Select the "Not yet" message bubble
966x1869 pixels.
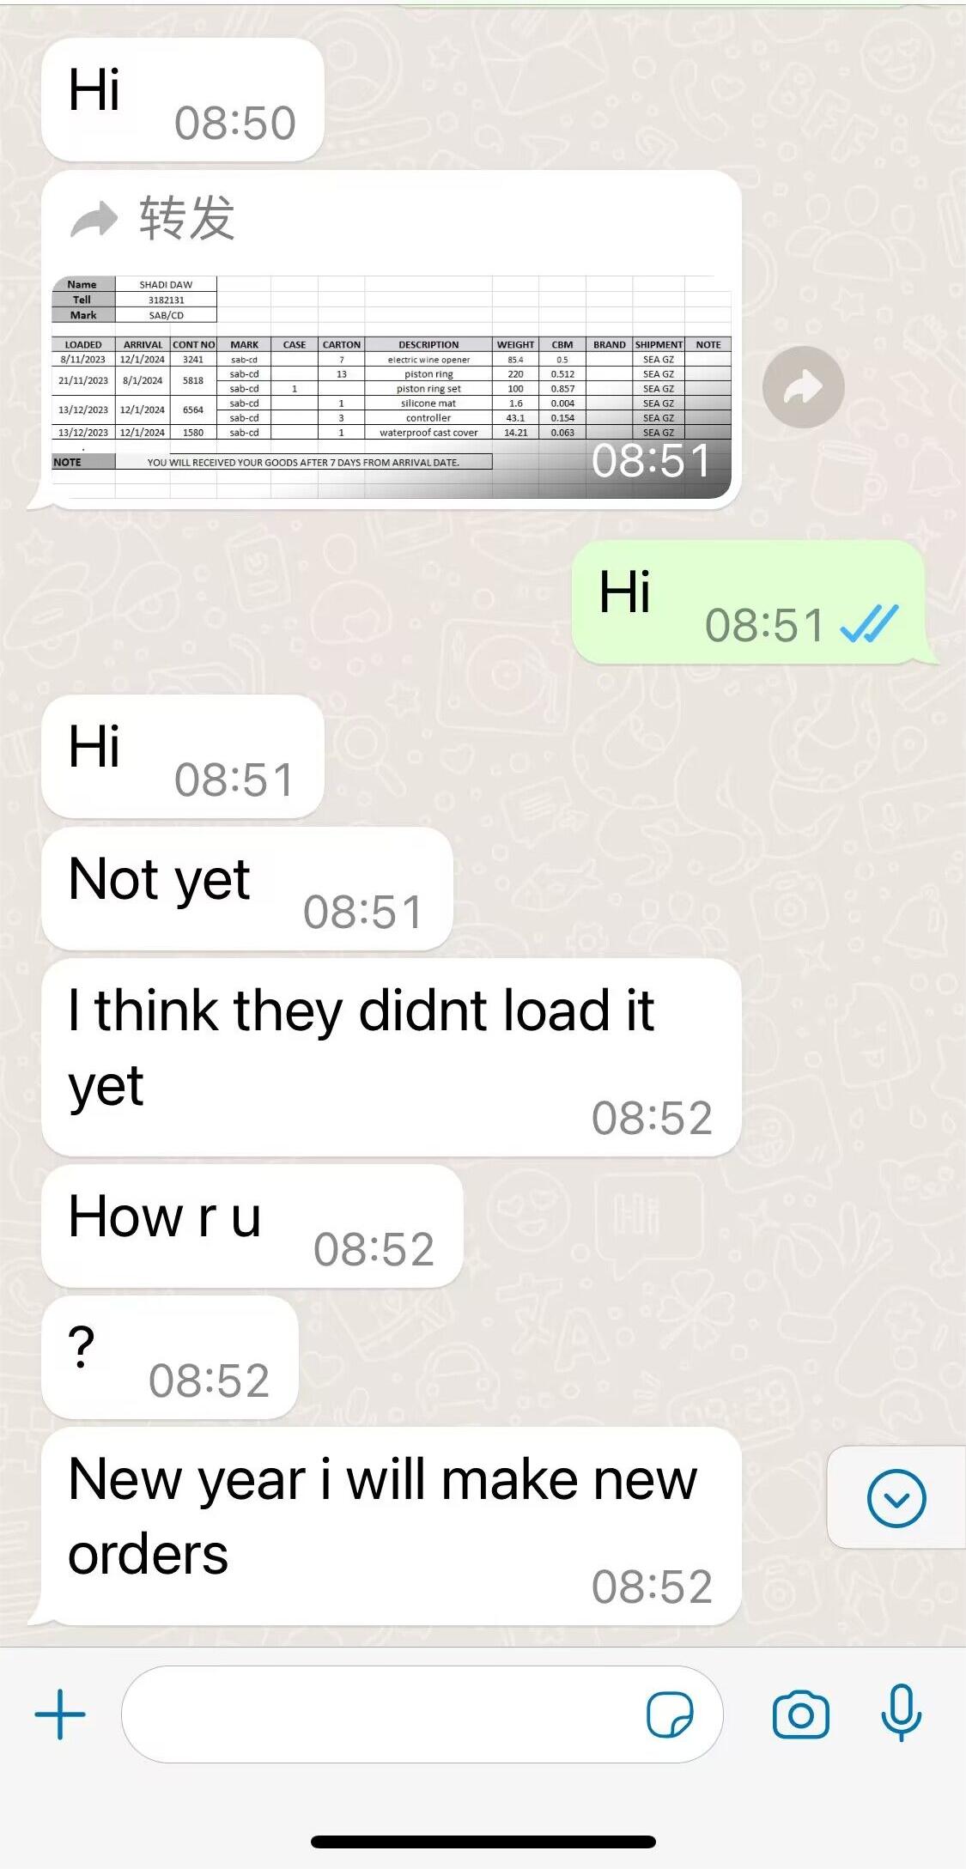pyautogui.click(x=246, y=889)
